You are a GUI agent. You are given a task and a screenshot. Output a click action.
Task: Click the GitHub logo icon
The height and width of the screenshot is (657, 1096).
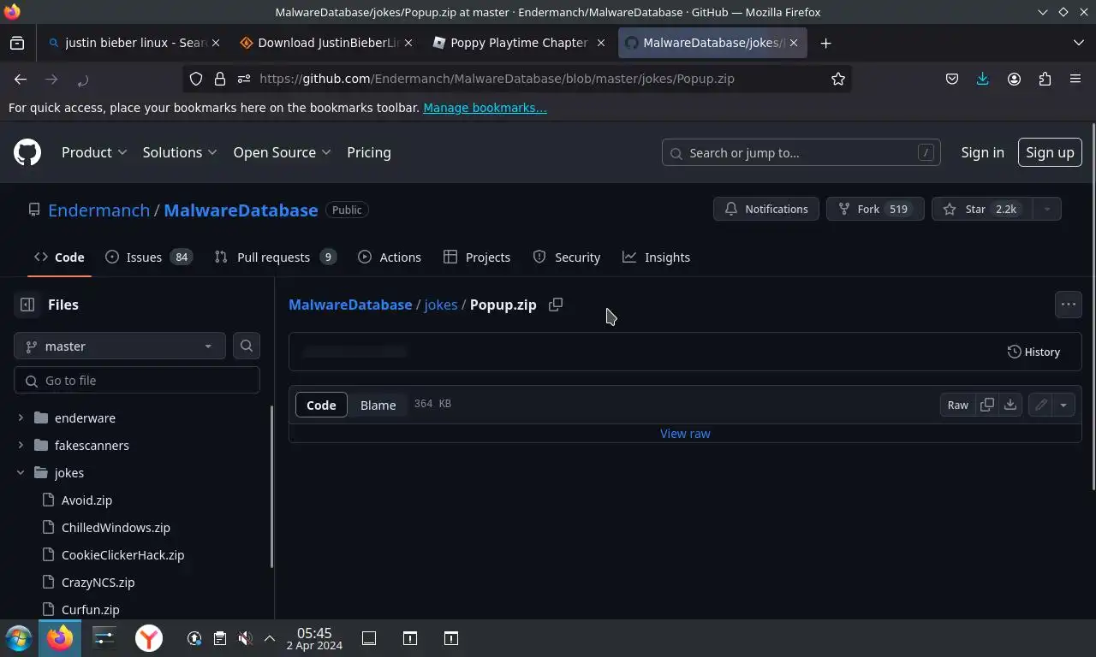pos(27,152)
